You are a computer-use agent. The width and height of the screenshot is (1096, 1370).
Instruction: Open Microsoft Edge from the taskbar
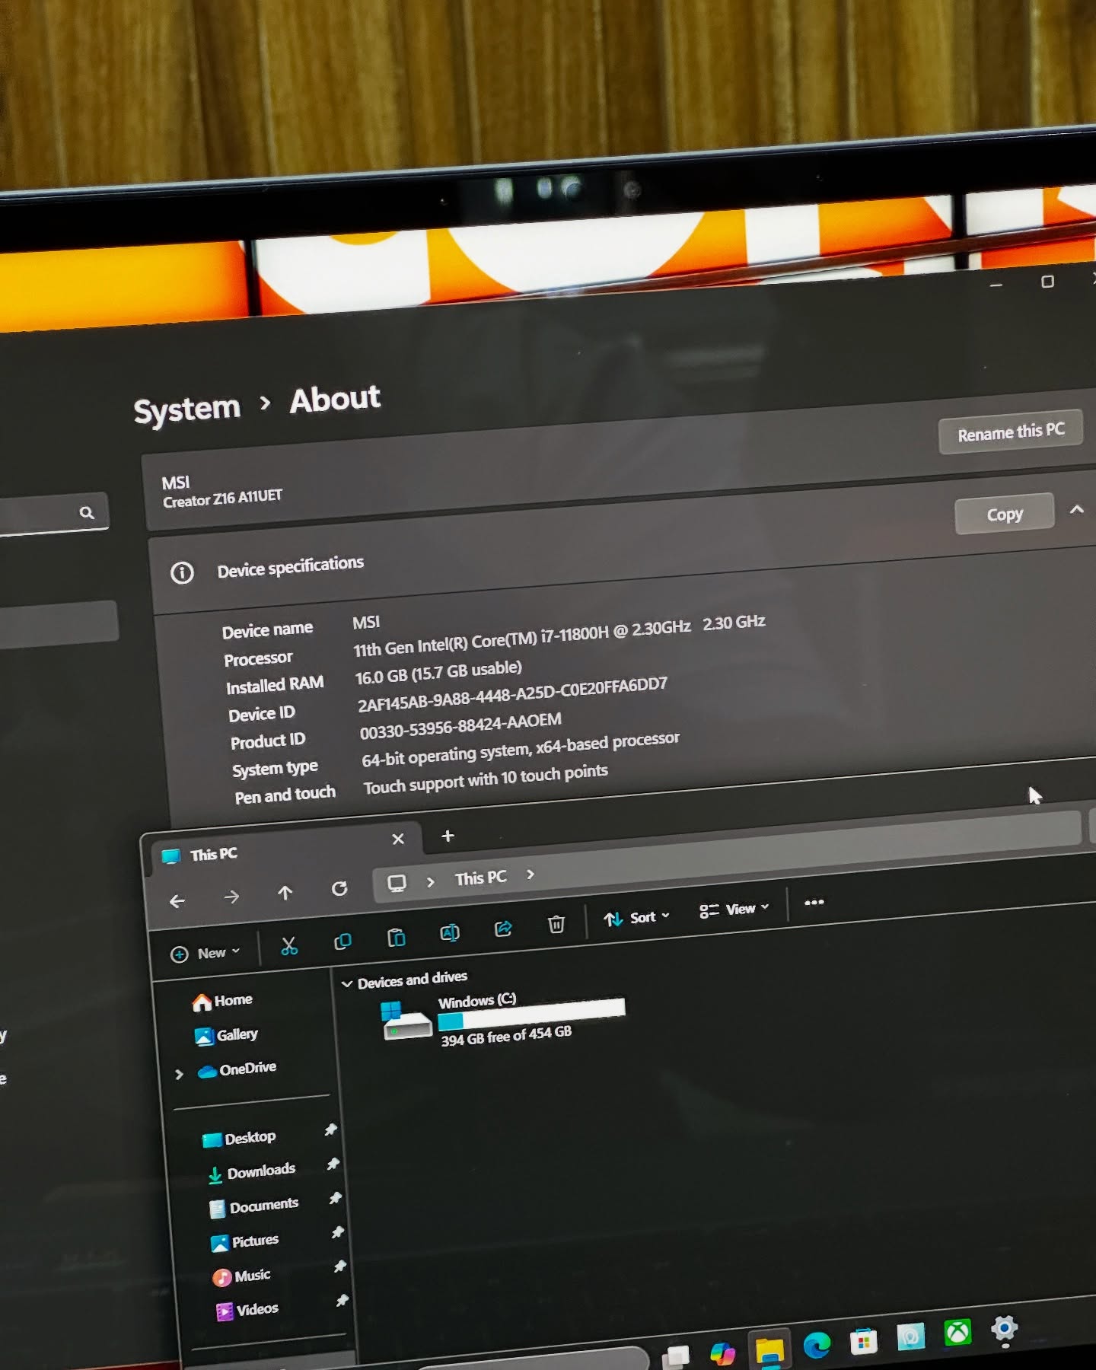(x=817, y=1345)
